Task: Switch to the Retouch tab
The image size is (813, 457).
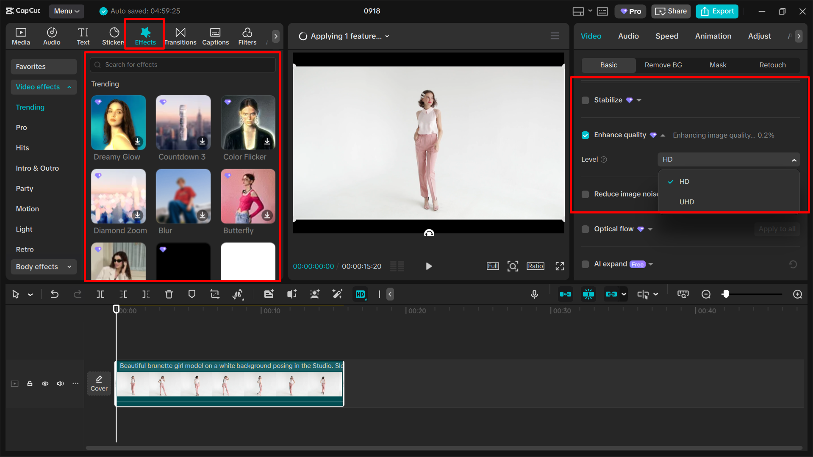Action: pyautogui.click(x=772, y=65)
